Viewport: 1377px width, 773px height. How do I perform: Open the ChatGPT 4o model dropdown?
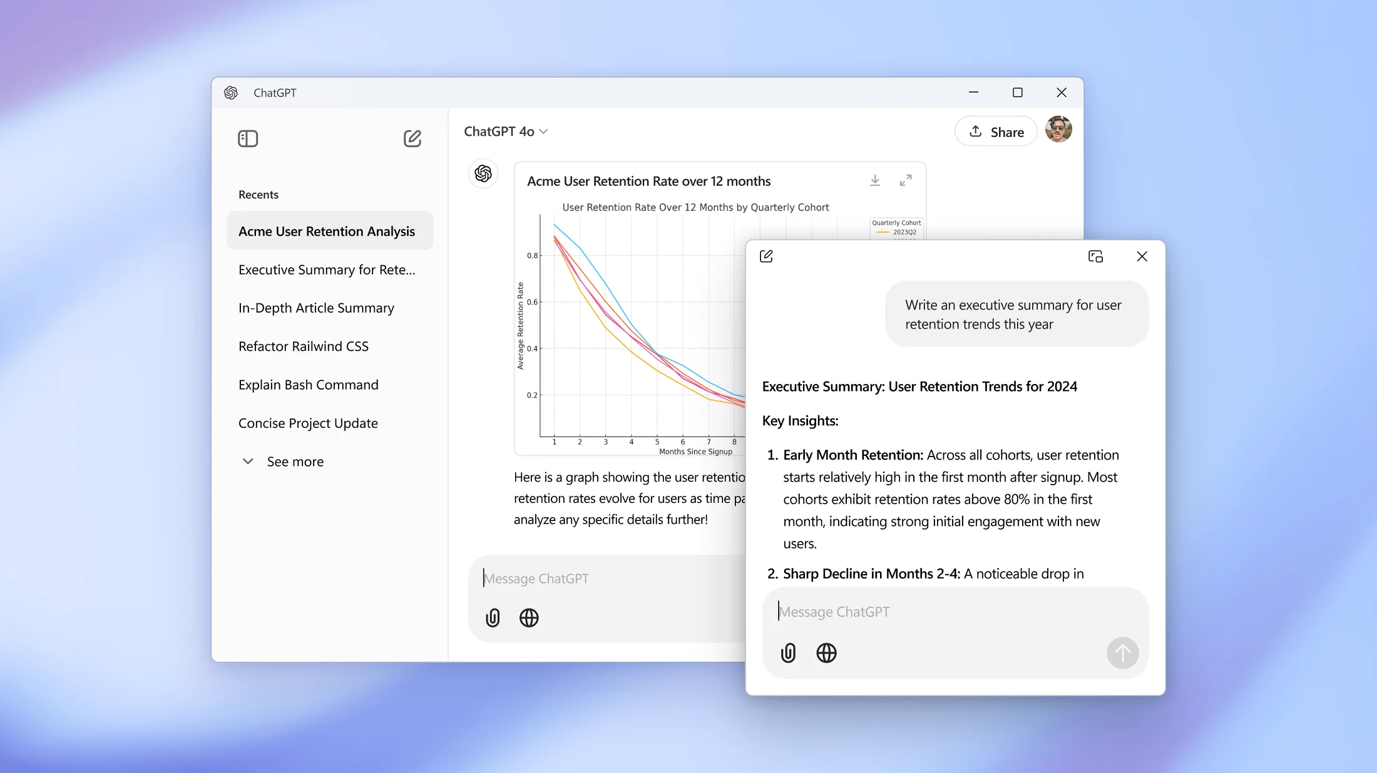506,131
